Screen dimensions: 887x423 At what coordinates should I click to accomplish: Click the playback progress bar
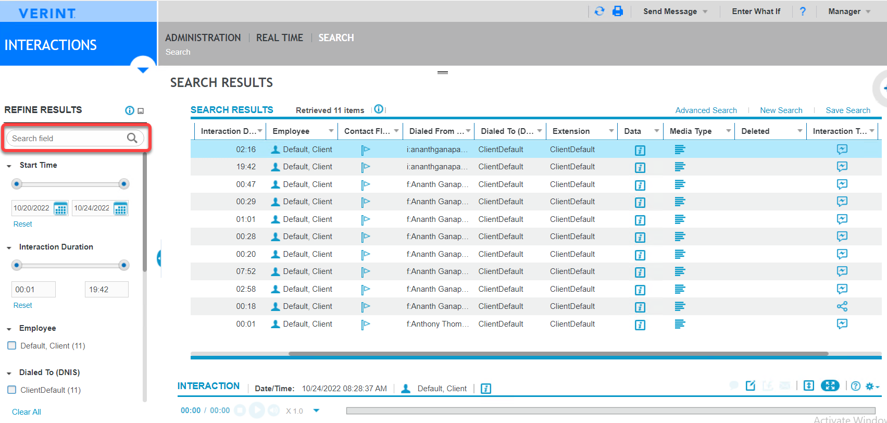coord(610,410)
